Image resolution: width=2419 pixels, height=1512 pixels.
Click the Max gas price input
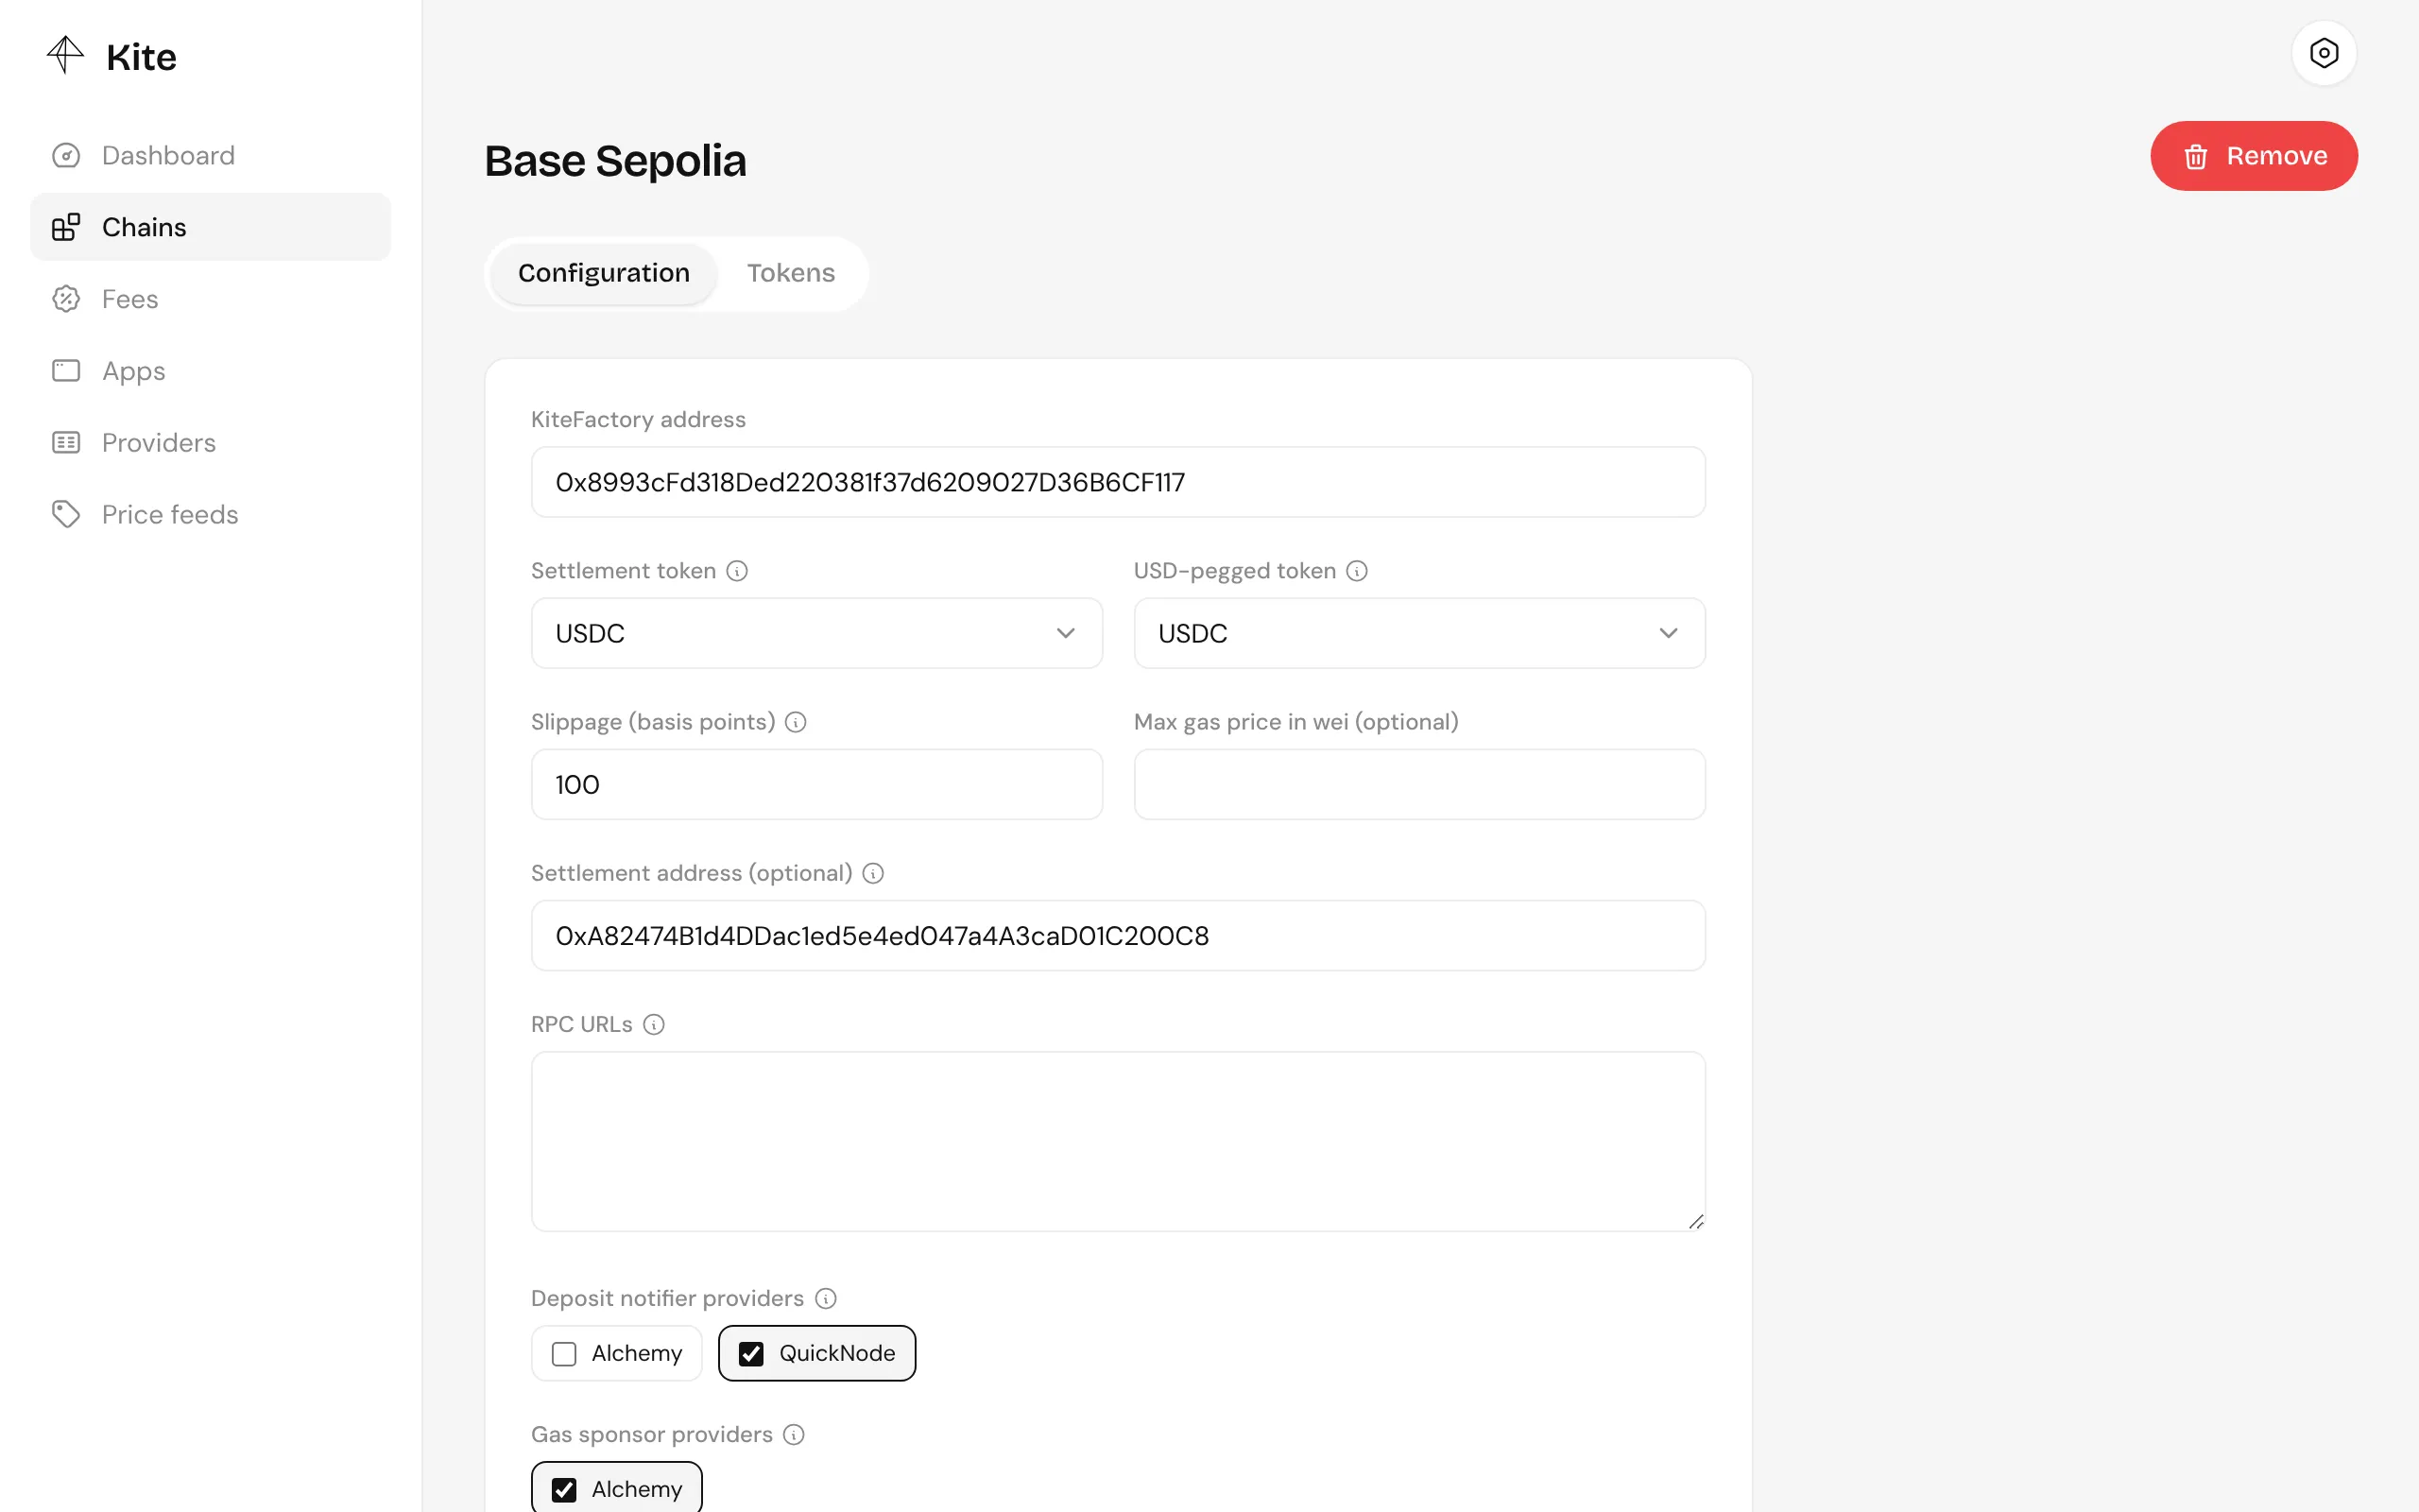[x=1419, y=784]
